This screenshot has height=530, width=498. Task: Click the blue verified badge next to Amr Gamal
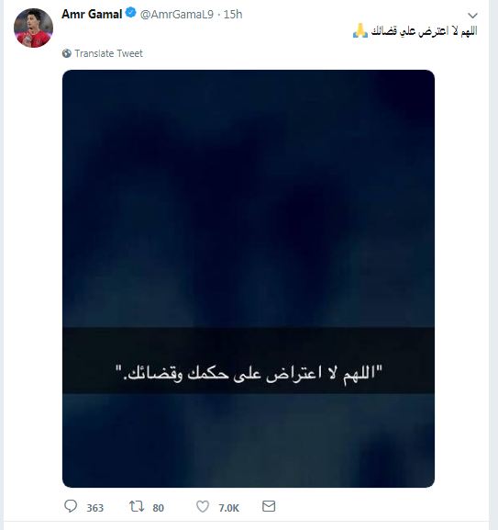[130, 13]
